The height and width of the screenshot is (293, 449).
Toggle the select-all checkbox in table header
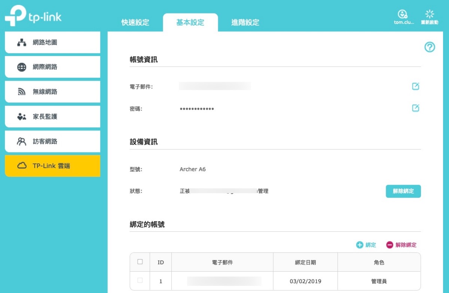[x=140, y=262]
